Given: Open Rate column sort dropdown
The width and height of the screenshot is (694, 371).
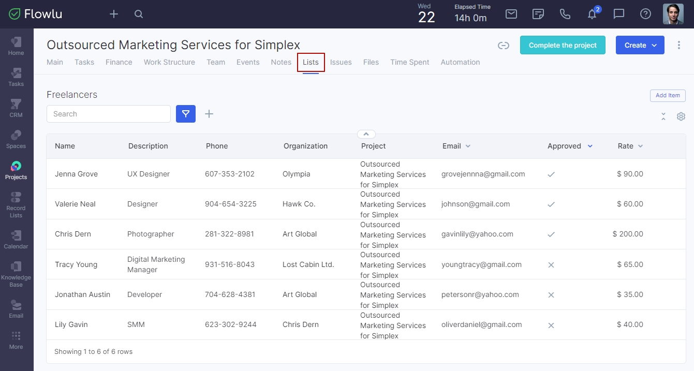Looking at the screenshot, I should click(x=640, y=146).
